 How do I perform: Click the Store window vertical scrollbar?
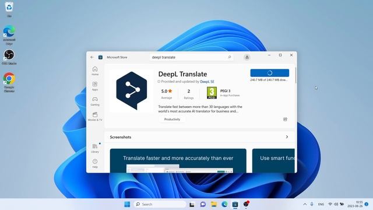(295, 75)
